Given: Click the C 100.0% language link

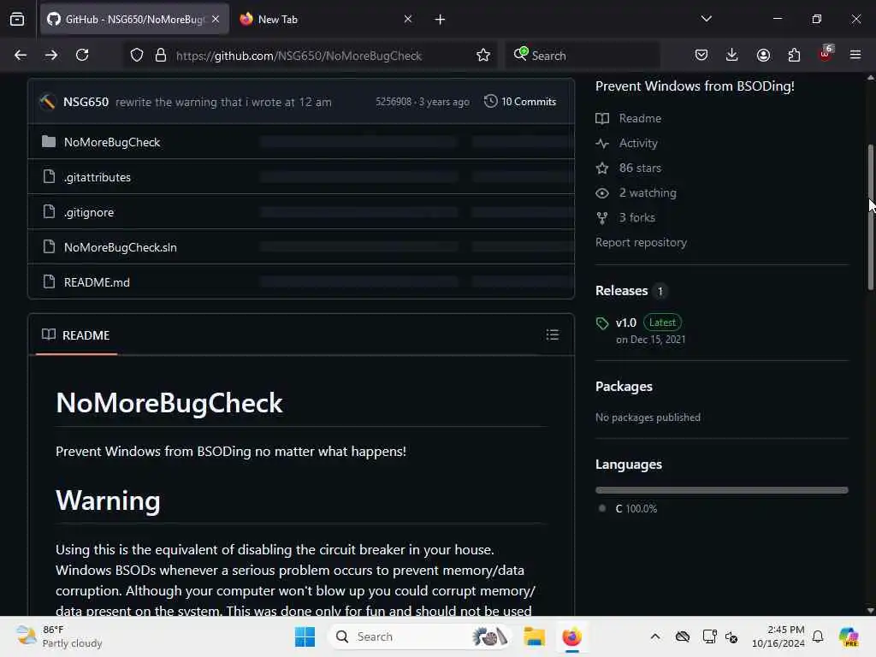Looking at the screenshot, I should (636, 509).
